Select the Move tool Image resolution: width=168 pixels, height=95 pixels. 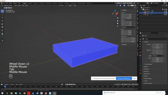pyautogui.click(x=2, y=18)
